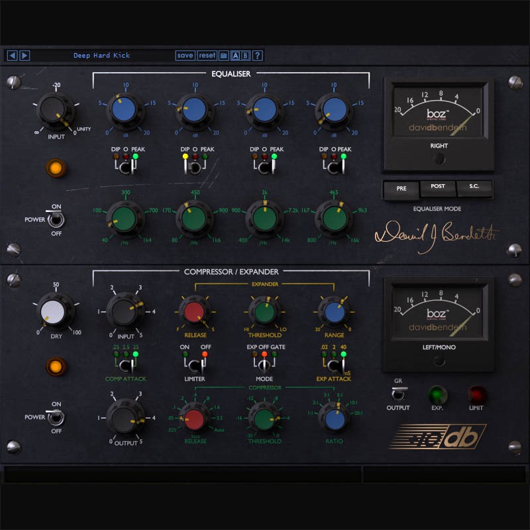Adjust the 4k5 green frequency knob
Image resolution: width=530 pixels, height=530 pixels.
(335, 219)
